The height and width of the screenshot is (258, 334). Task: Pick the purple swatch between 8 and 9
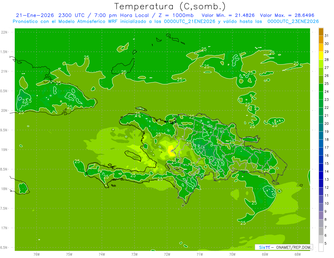(x=321, y=215)
